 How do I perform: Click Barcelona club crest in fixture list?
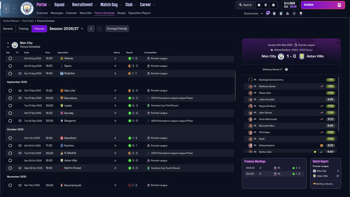62,98
